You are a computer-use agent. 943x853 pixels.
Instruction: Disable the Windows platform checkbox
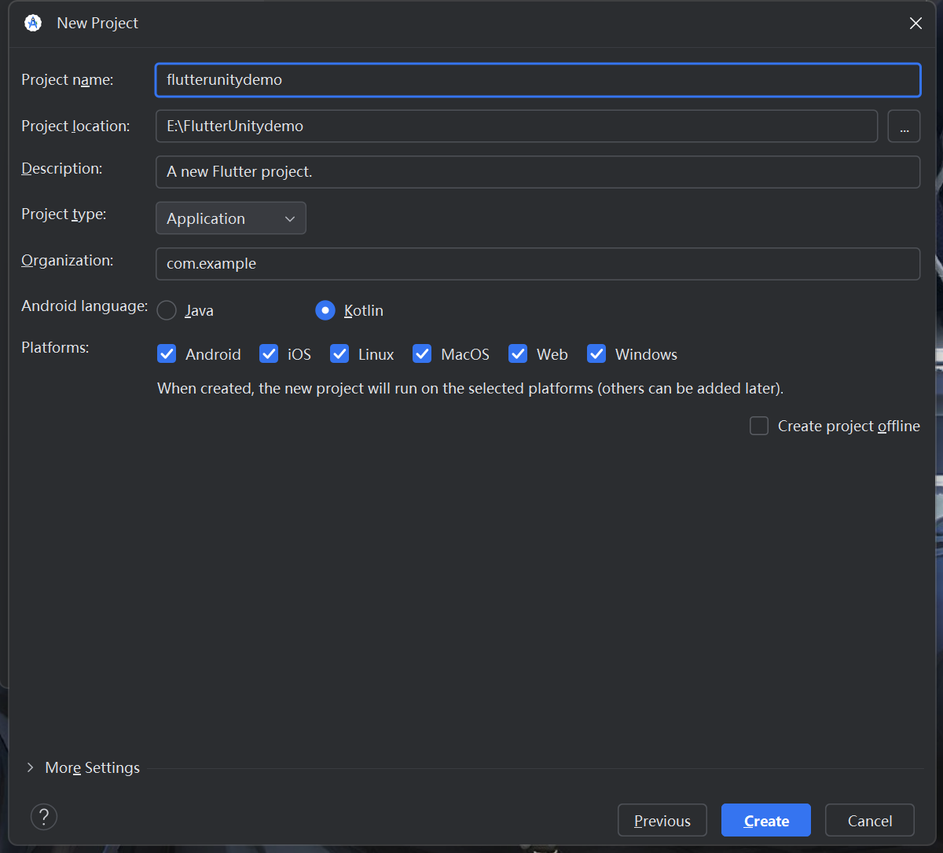click(x=596, y=353)
